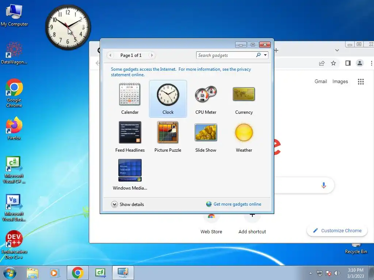Click the search magnifier icon in gadgets
Image resolution: width=374 pixels, height=280 pixels.
coord(258,55)
